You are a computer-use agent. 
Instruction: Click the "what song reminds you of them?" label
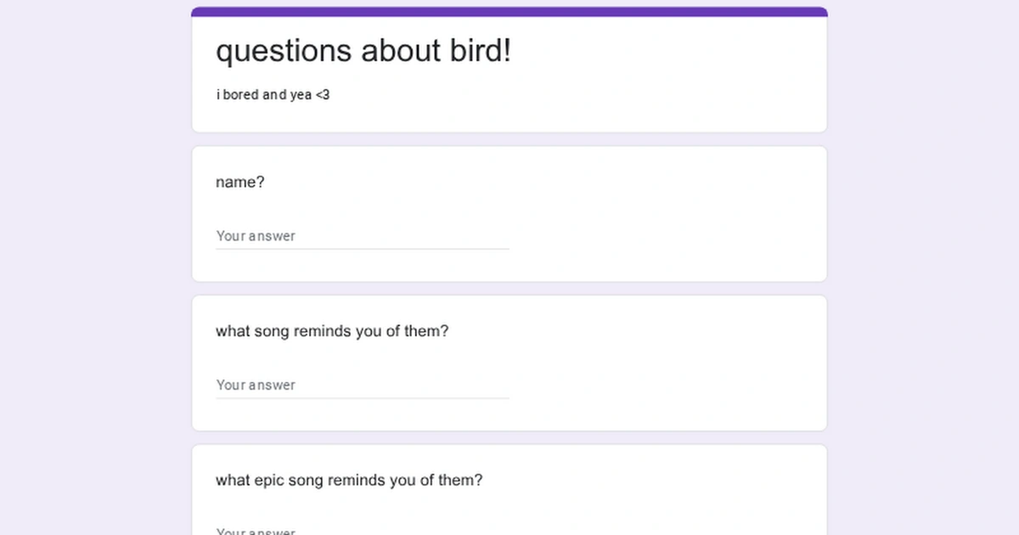(332, 331)
